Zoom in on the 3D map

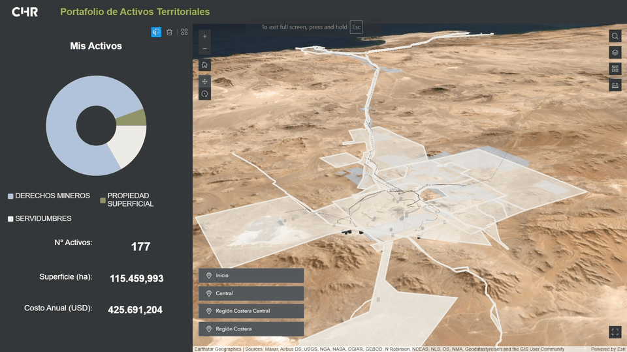coord(204,37)
